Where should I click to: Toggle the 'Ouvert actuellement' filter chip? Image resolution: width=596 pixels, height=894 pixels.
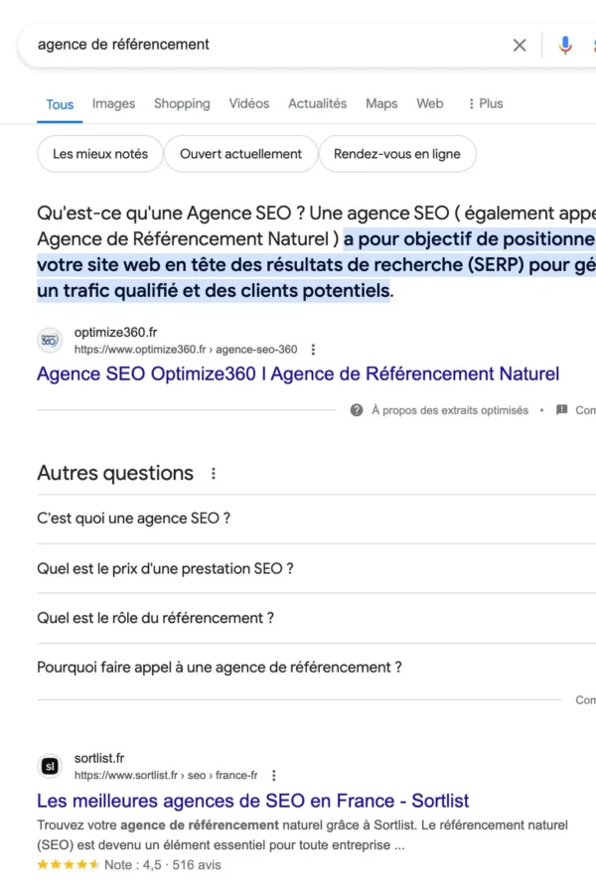click(x=240, y=154)
